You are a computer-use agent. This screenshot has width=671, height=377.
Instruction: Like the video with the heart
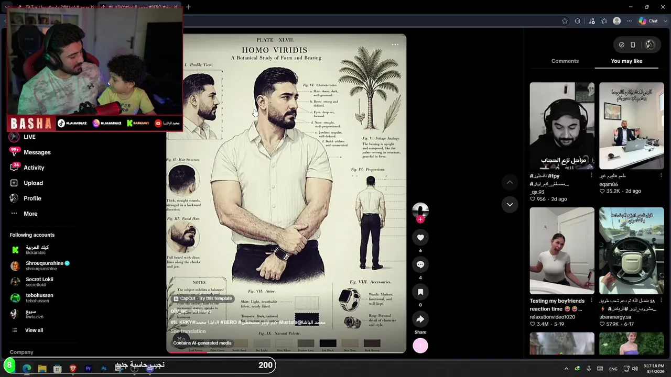[x=420, y=238]
